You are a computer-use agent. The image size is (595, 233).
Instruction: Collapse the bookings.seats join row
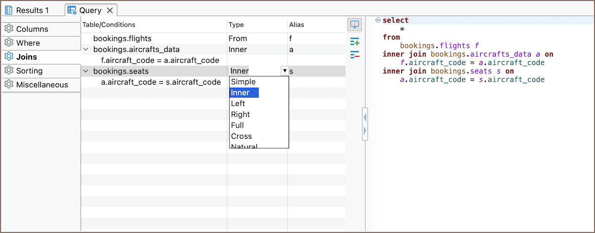point(86,71)
